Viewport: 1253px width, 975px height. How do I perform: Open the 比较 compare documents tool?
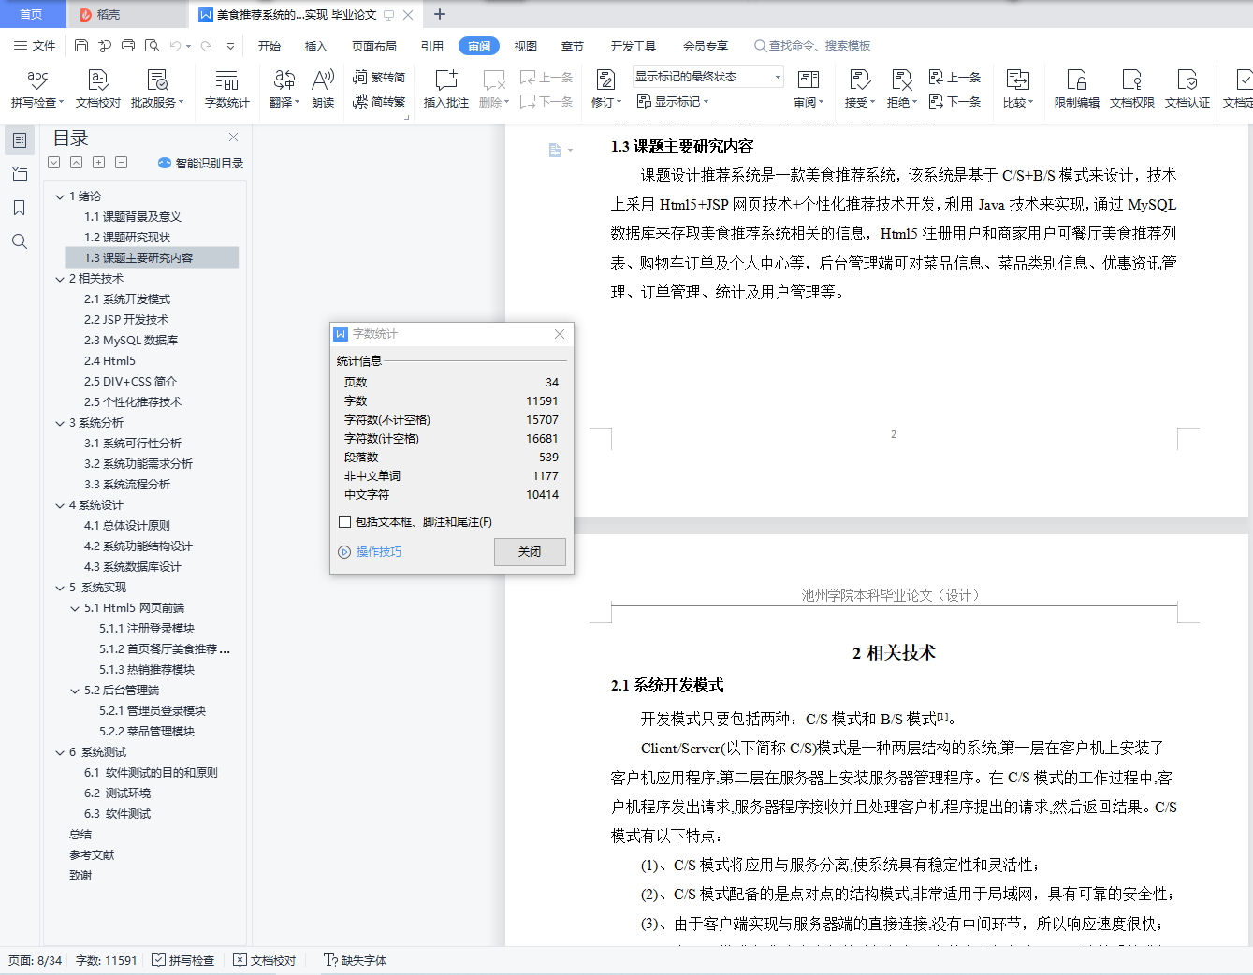tap(1017, 89)
